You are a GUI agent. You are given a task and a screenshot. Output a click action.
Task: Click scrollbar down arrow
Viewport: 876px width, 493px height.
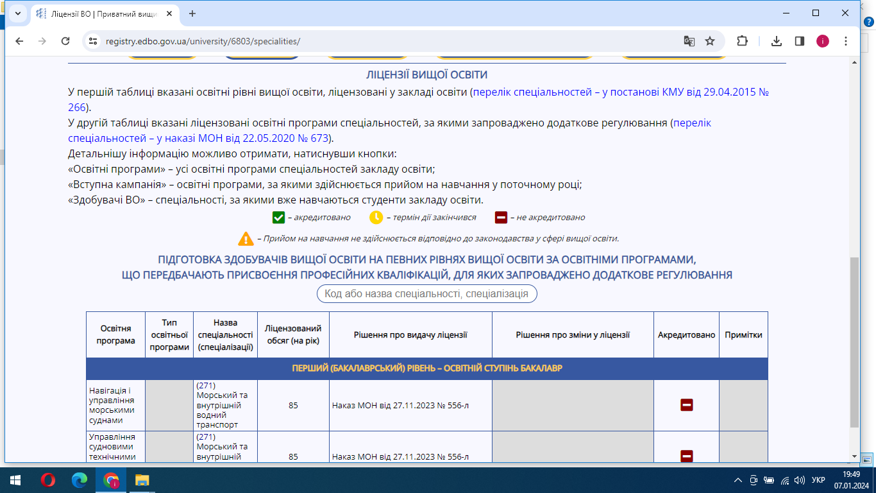tap(854, 456)
